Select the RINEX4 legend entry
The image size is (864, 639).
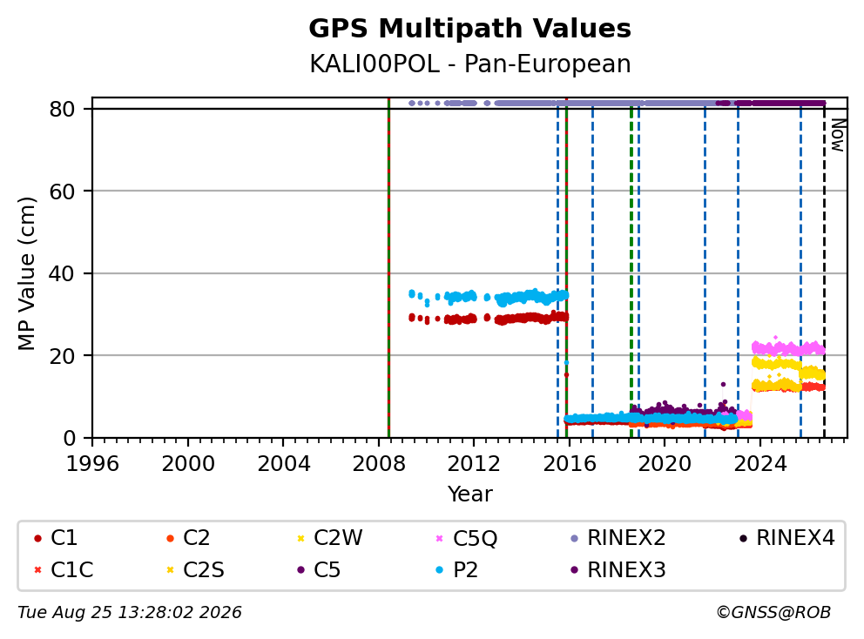(786, 538)
